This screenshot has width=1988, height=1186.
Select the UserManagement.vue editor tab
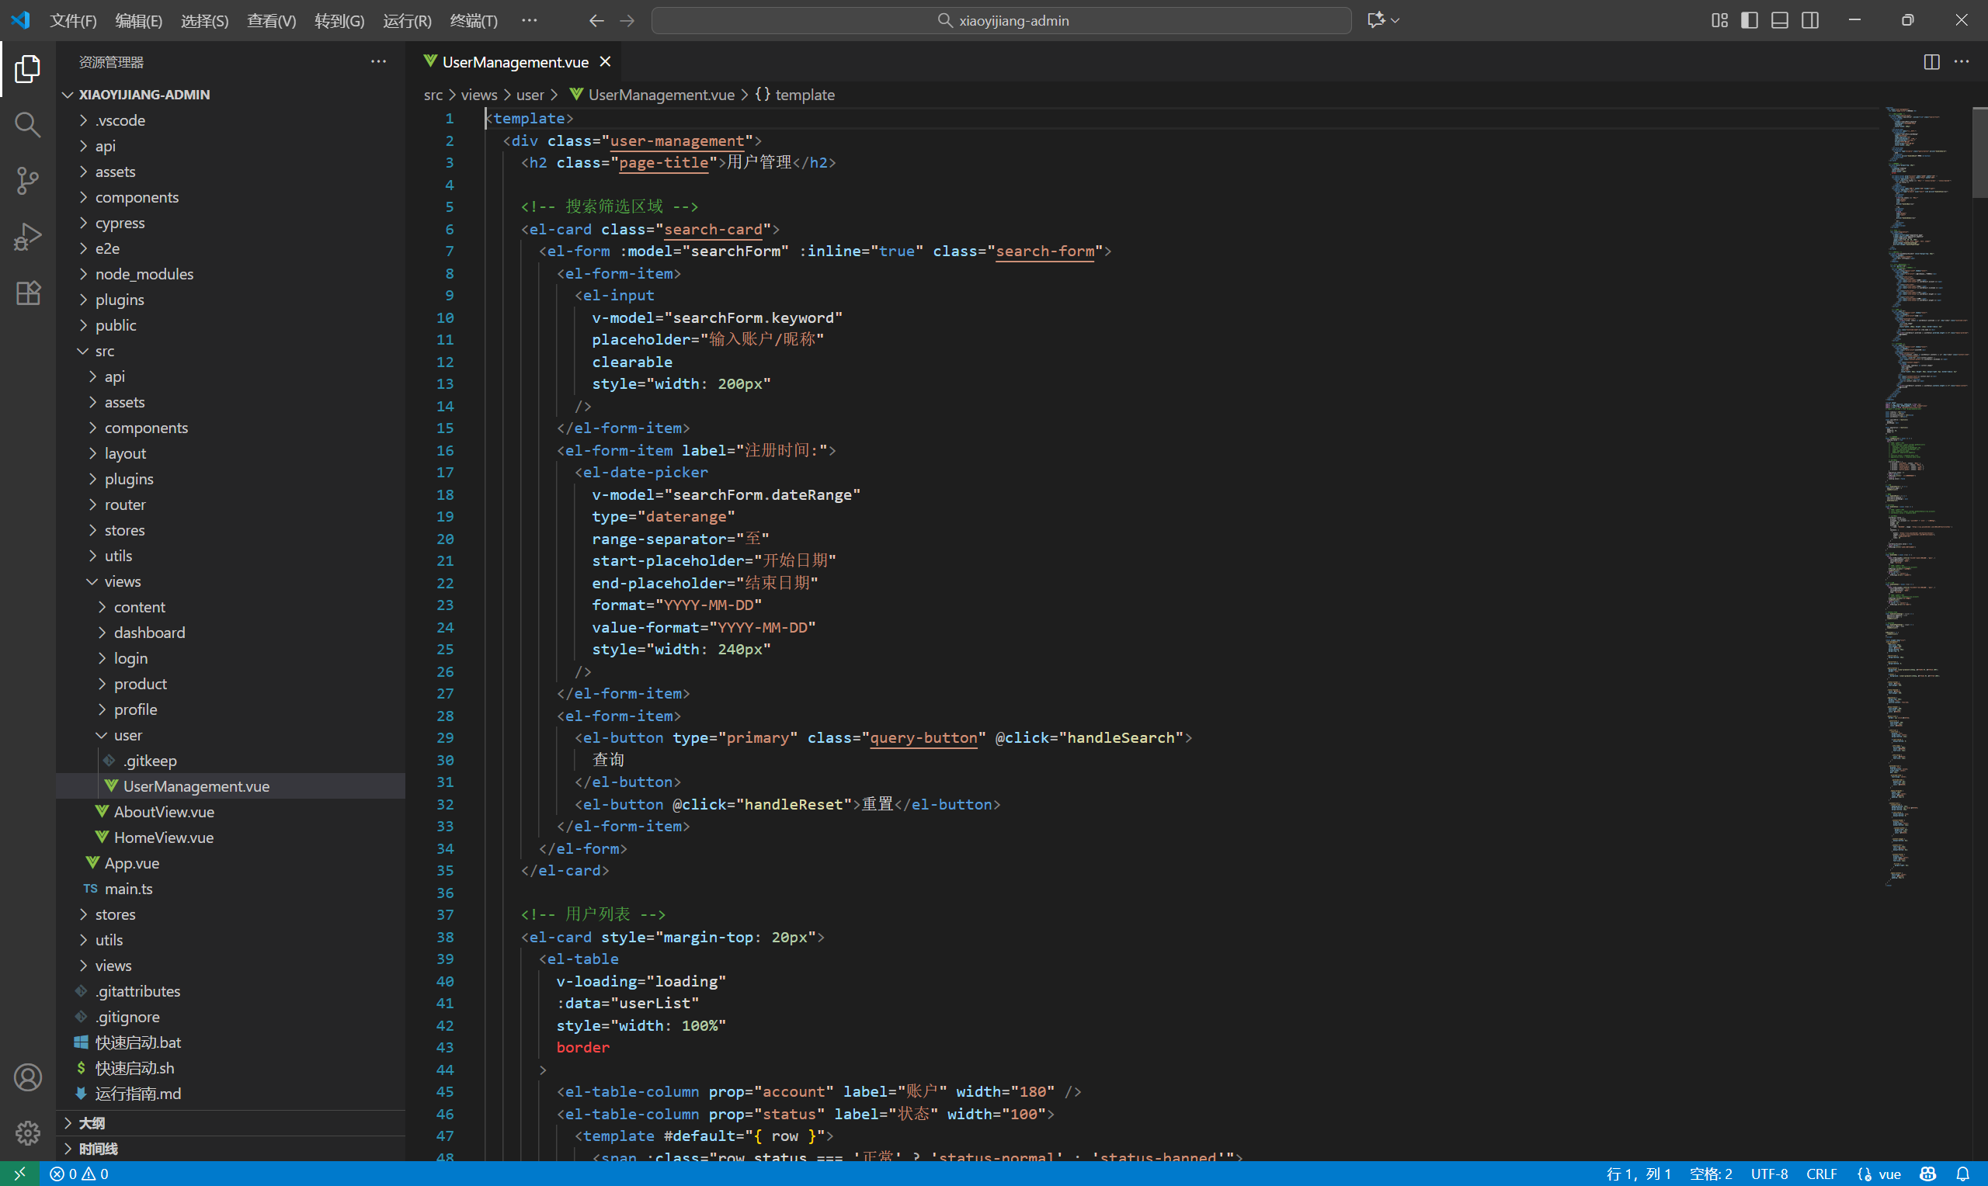tap(516, 61)
